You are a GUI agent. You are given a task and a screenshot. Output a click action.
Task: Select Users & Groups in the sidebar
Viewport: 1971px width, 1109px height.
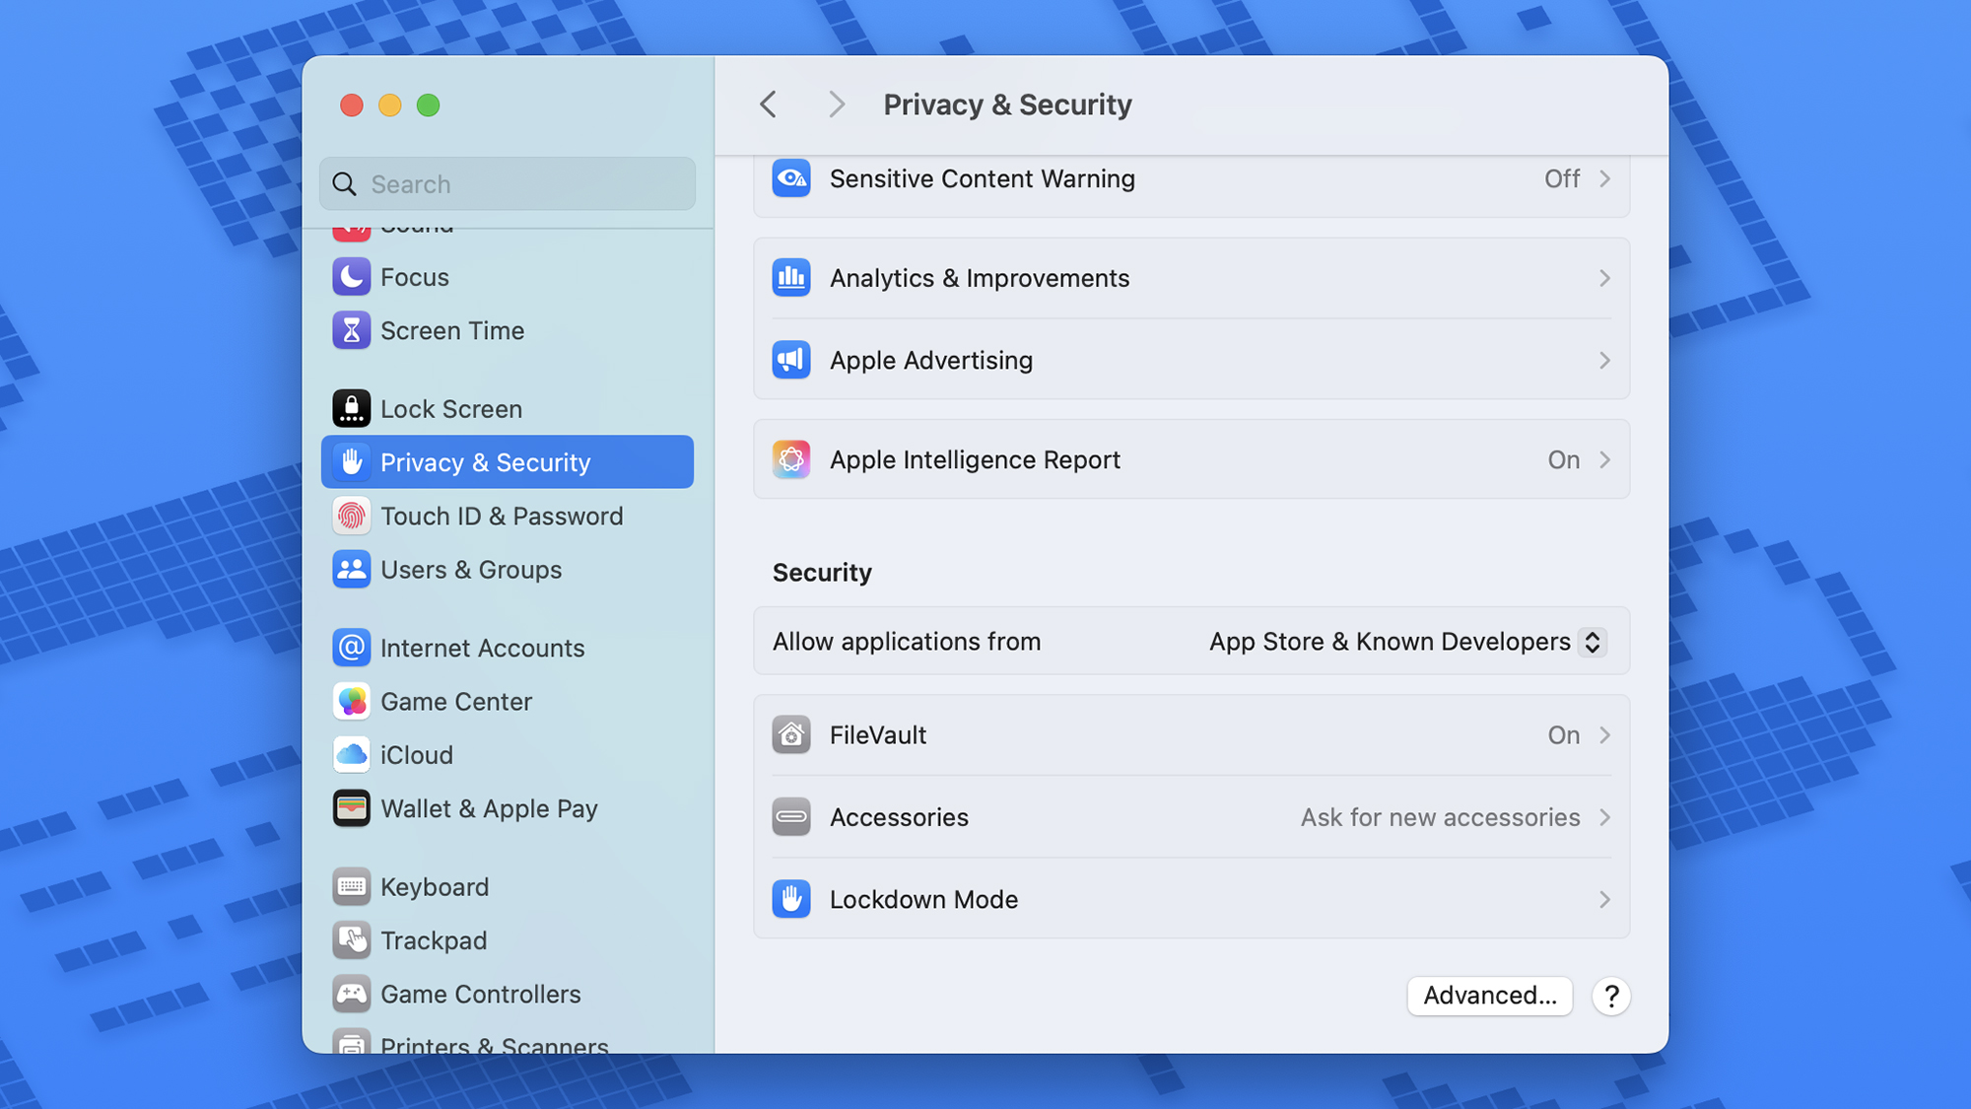click(x=471, y=569)
